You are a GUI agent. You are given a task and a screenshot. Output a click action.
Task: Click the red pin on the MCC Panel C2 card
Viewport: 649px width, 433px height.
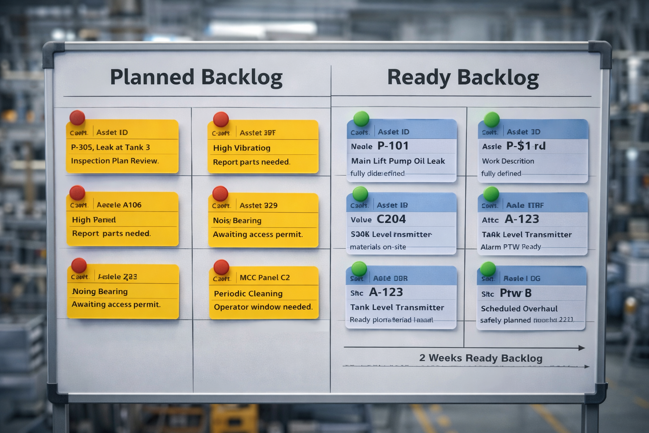pyautogui.click(x=221, y=267)
